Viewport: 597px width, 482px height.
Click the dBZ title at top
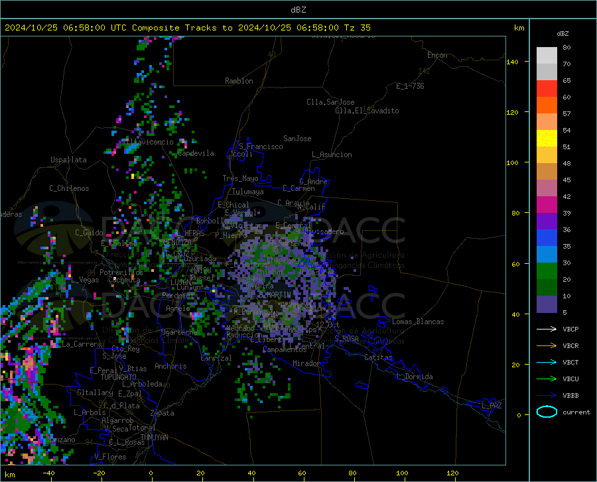click(298, 10)
